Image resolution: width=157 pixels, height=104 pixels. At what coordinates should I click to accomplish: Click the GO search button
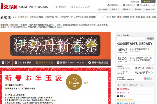click(x=150, y=39)
